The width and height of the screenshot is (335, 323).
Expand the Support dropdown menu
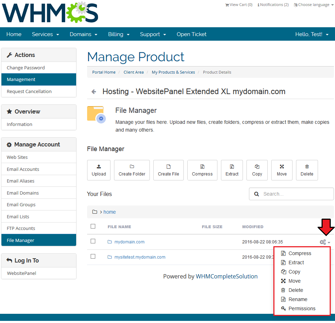coord(153,34)
